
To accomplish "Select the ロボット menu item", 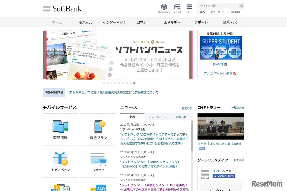I will click(143, 22).
